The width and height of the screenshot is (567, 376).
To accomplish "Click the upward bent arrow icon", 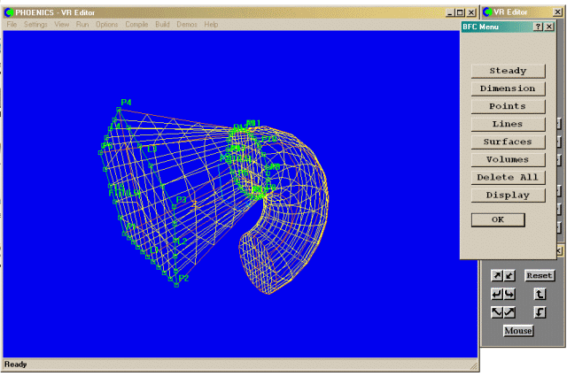I will click(540, 294).
